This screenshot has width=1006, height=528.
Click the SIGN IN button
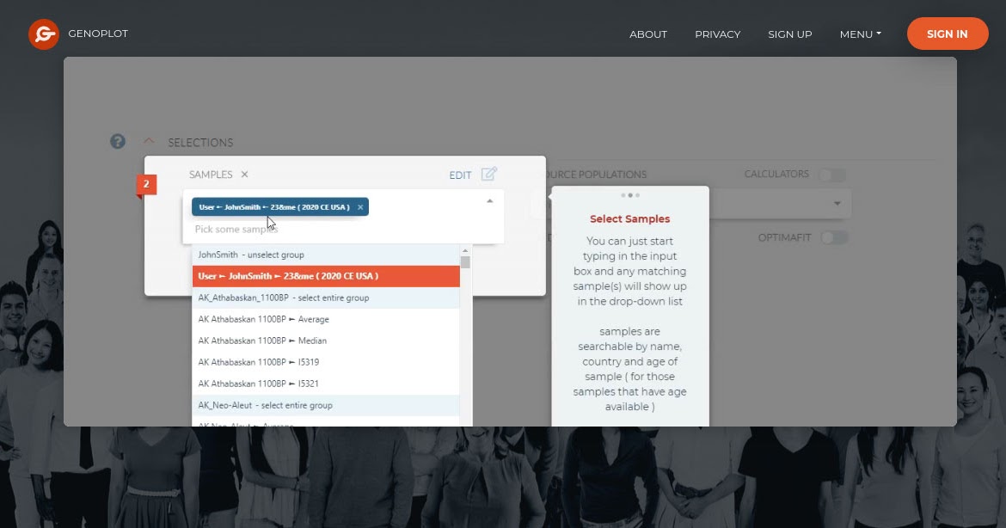[x=947, y=34]
